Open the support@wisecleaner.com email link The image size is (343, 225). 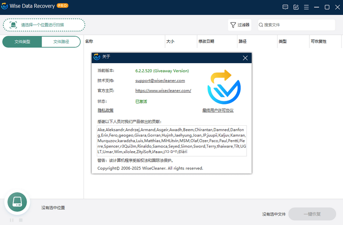coord(160,81)
